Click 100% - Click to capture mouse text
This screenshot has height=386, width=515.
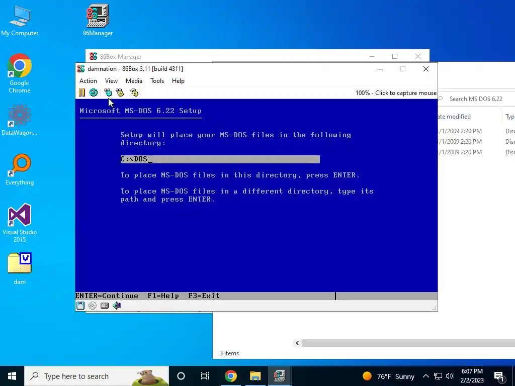tap(396, 93)
